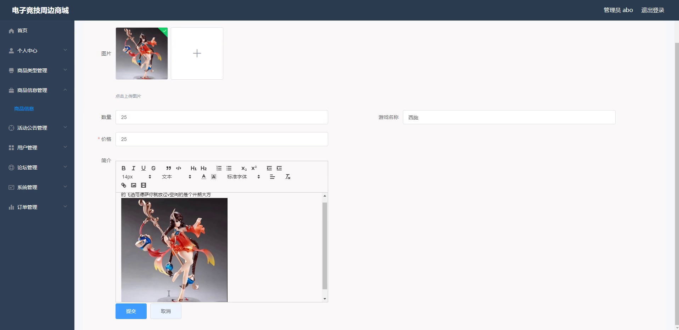Click the page vertical scrollbar thumb
Screen dimensions: 679x330
(x=677, y=184)
